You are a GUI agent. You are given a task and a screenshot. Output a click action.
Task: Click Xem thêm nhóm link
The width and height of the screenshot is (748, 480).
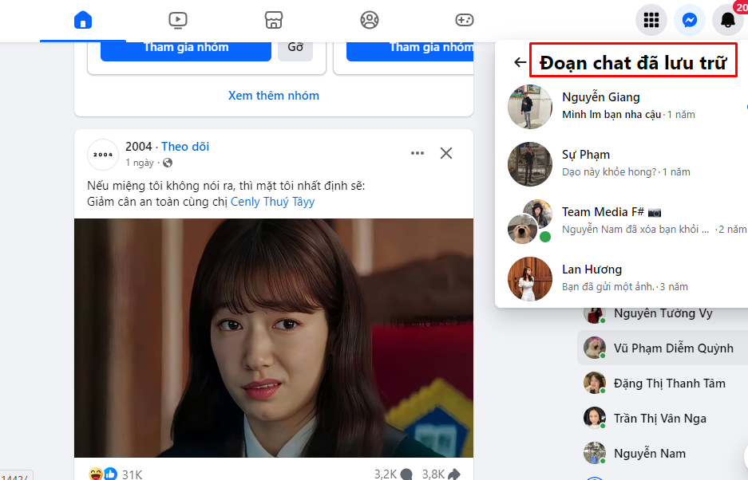(x=273, y=96)
